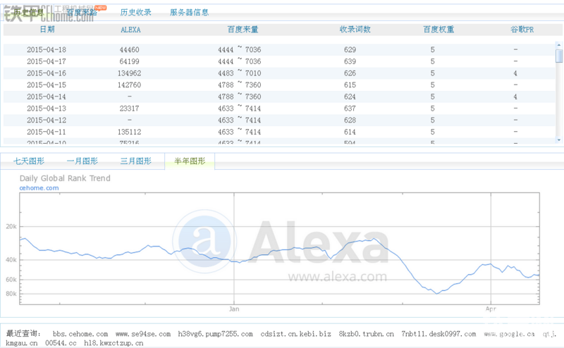The height and width of the screenshot is (348, 564).
Task: Show the 一月图形 chart tab
Action: coord(82,161)
